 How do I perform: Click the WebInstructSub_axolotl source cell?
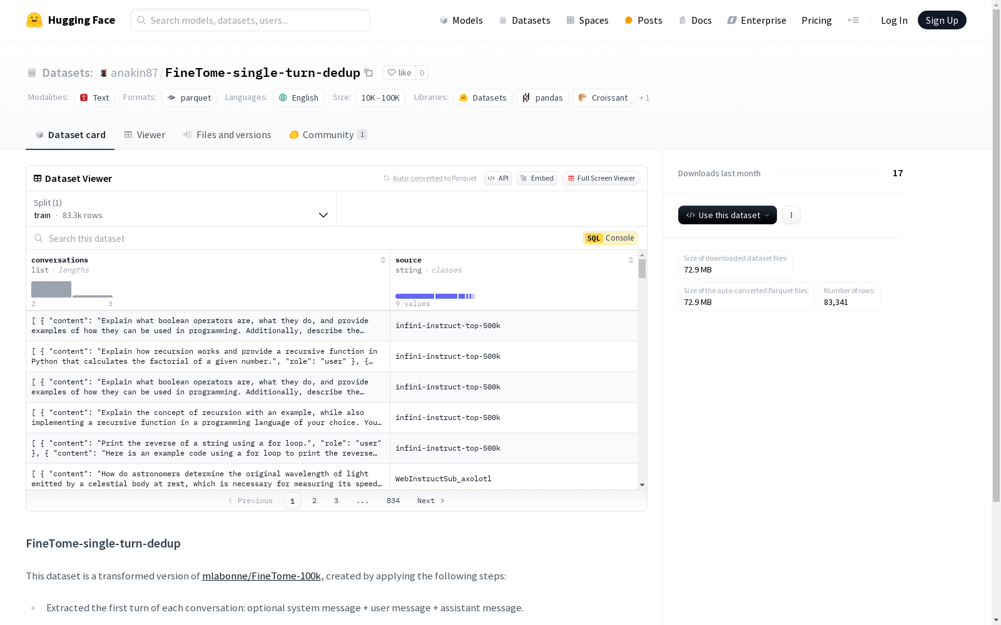[514, 478]
